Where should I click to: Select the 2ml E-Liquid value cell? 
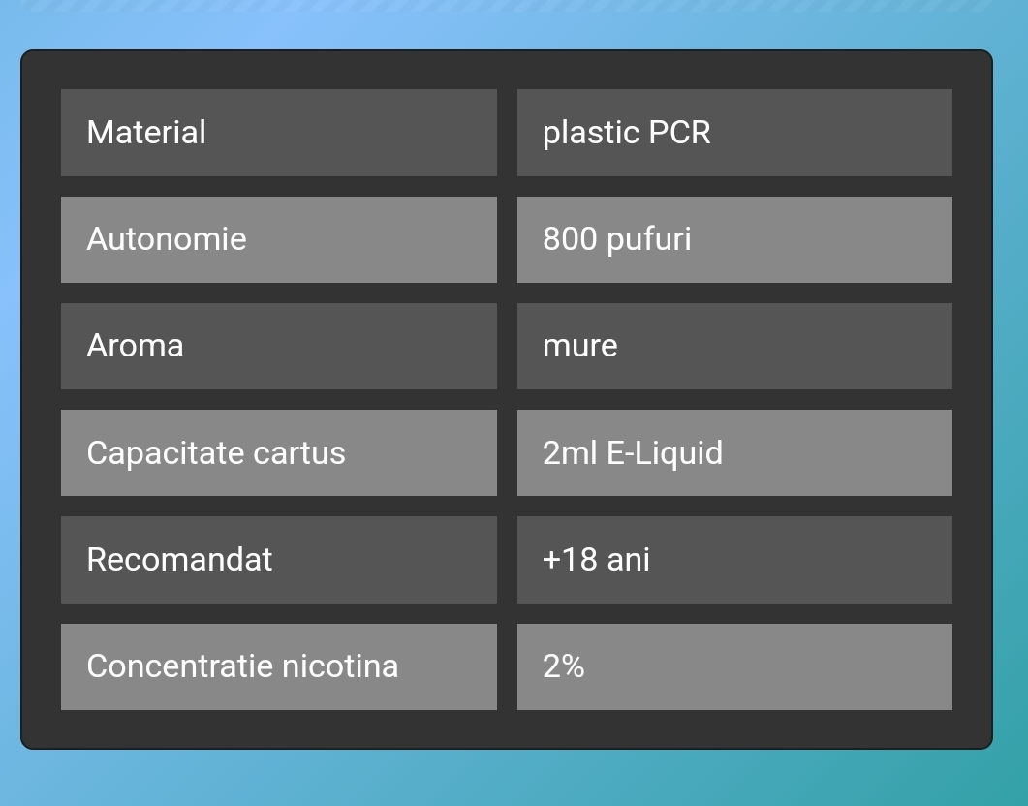coord(734,452)
